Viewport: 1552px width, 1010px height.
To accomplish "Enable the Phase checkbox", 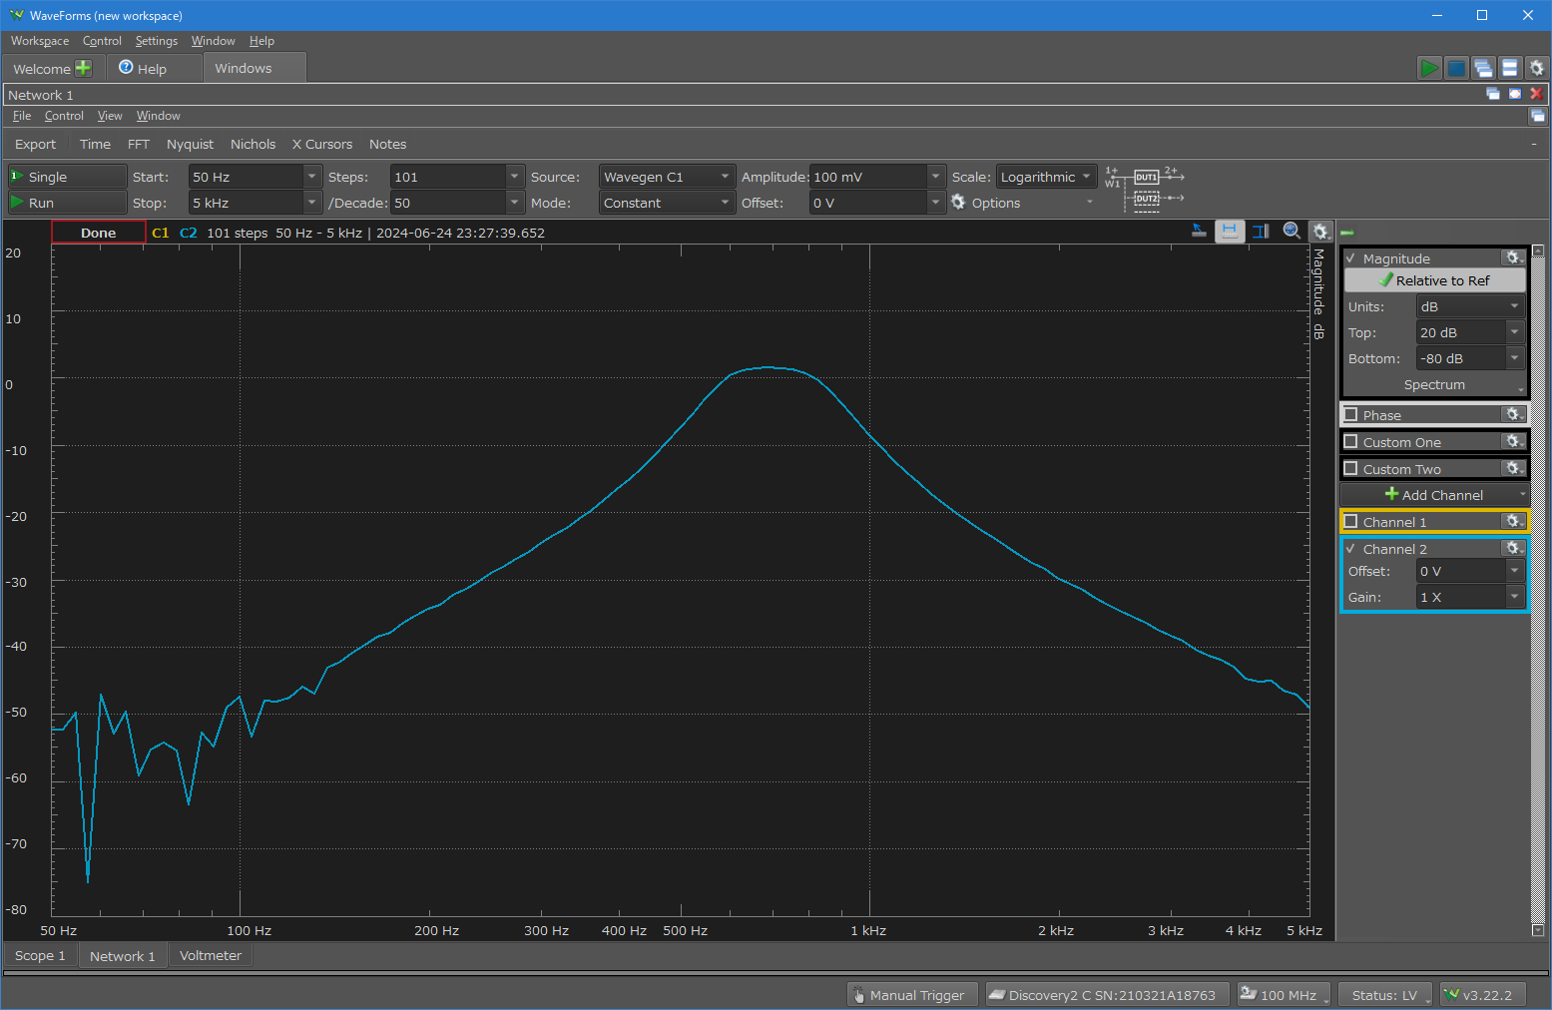I will [1350, 414].
